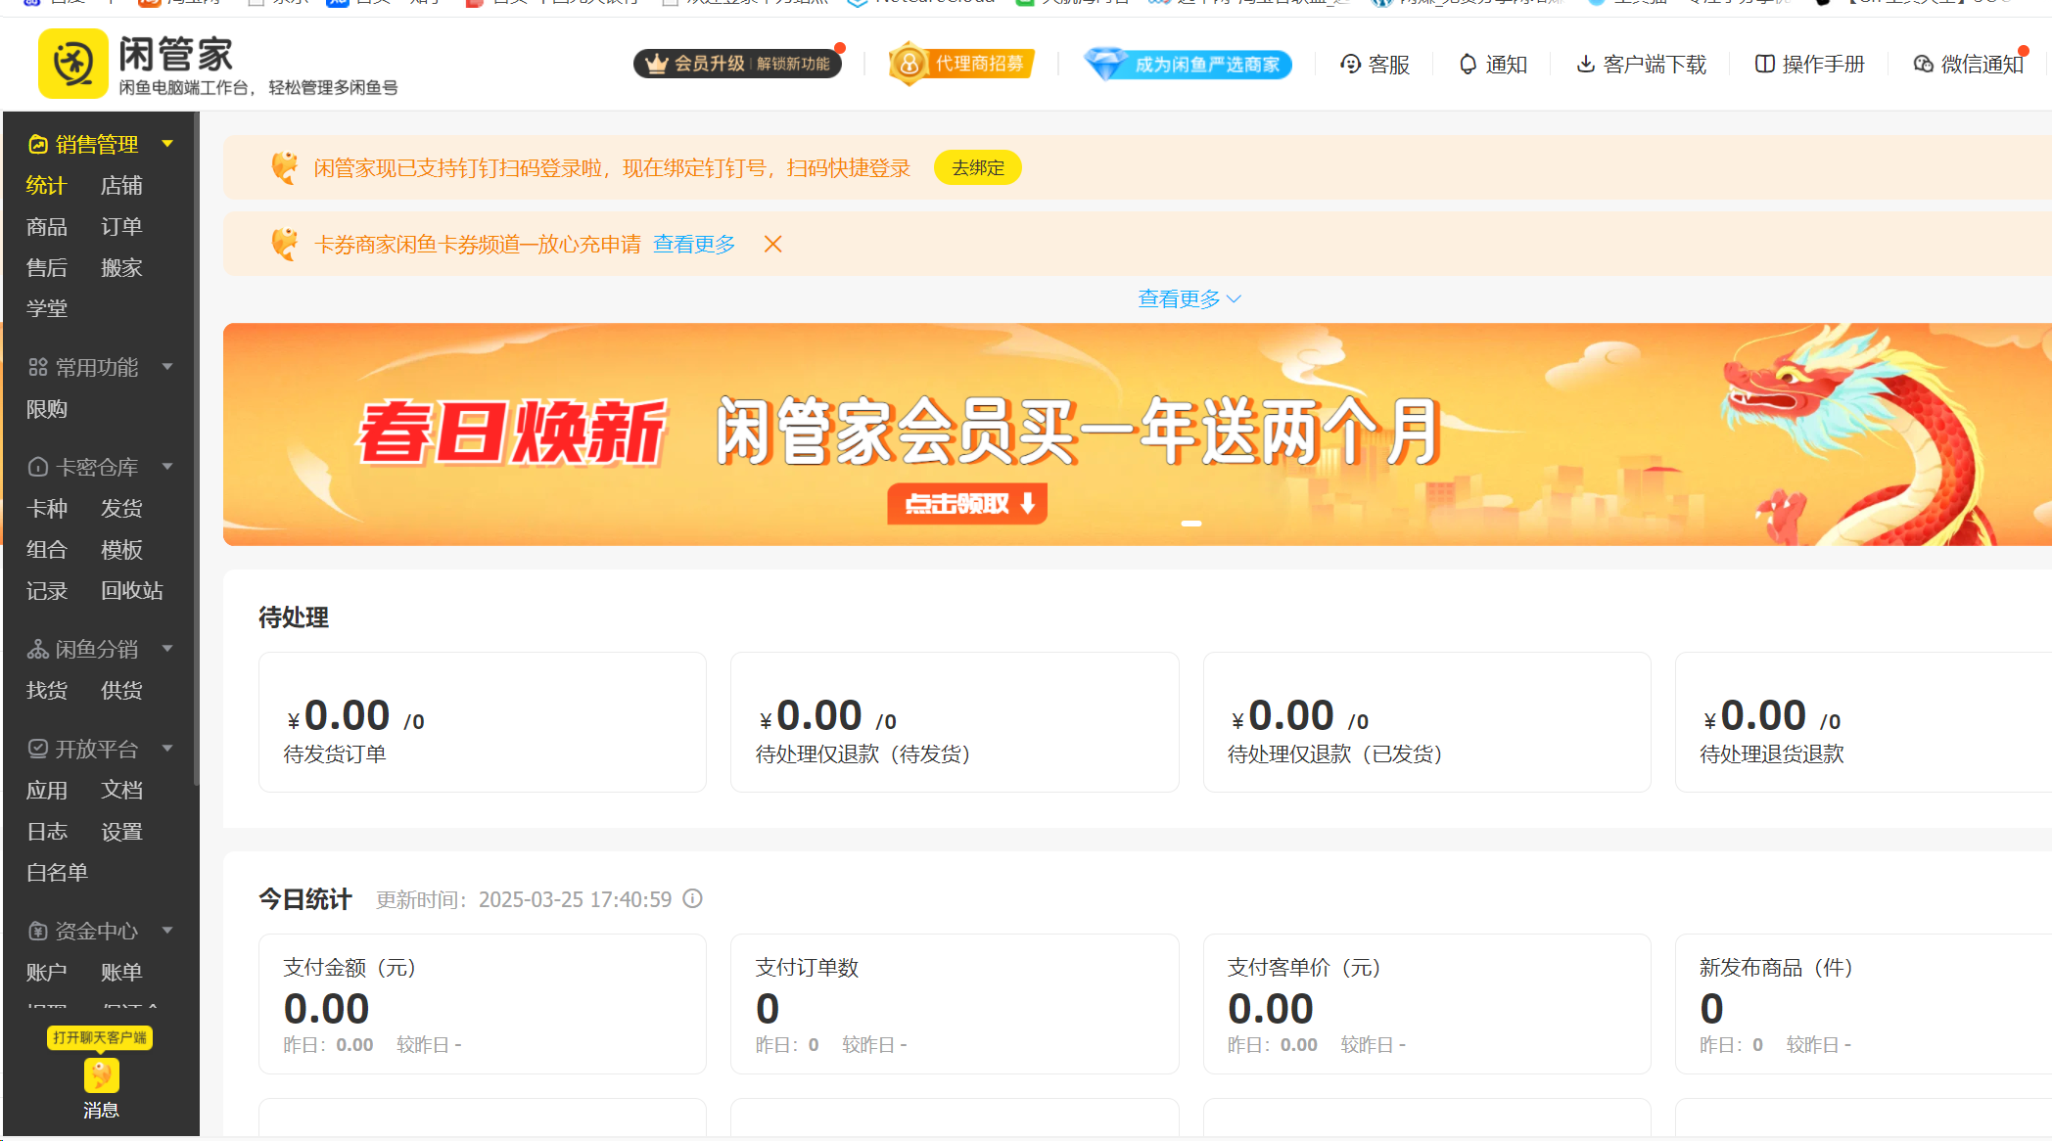
Task: Open 会员升级 crown badge
Action: (x=737, y=64)
